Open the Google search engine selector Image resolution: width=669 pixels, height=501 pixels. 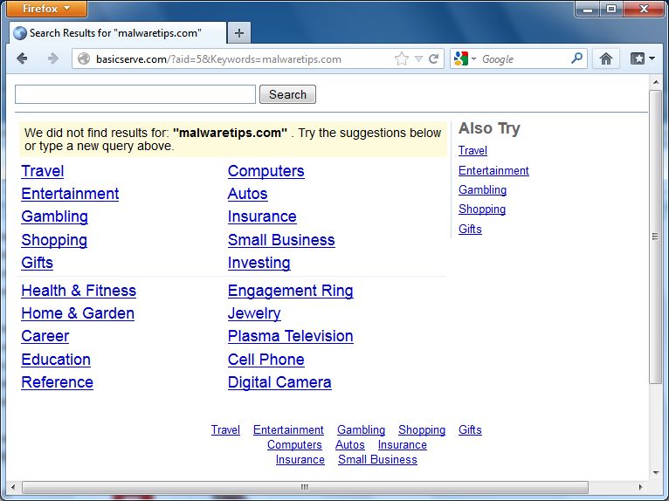[x=465, y=58]
